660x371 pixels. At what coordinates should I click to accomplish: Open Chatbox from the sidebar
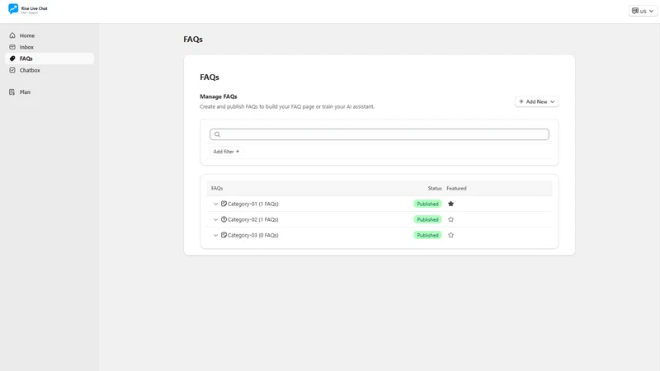[49, 70]
